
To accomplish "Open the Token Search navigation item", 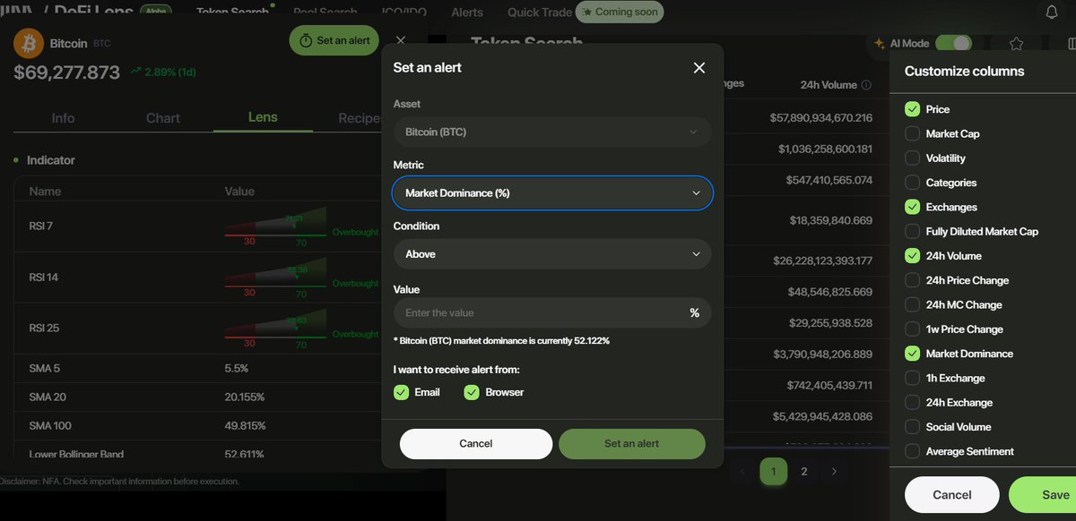I will pos(232,13).
